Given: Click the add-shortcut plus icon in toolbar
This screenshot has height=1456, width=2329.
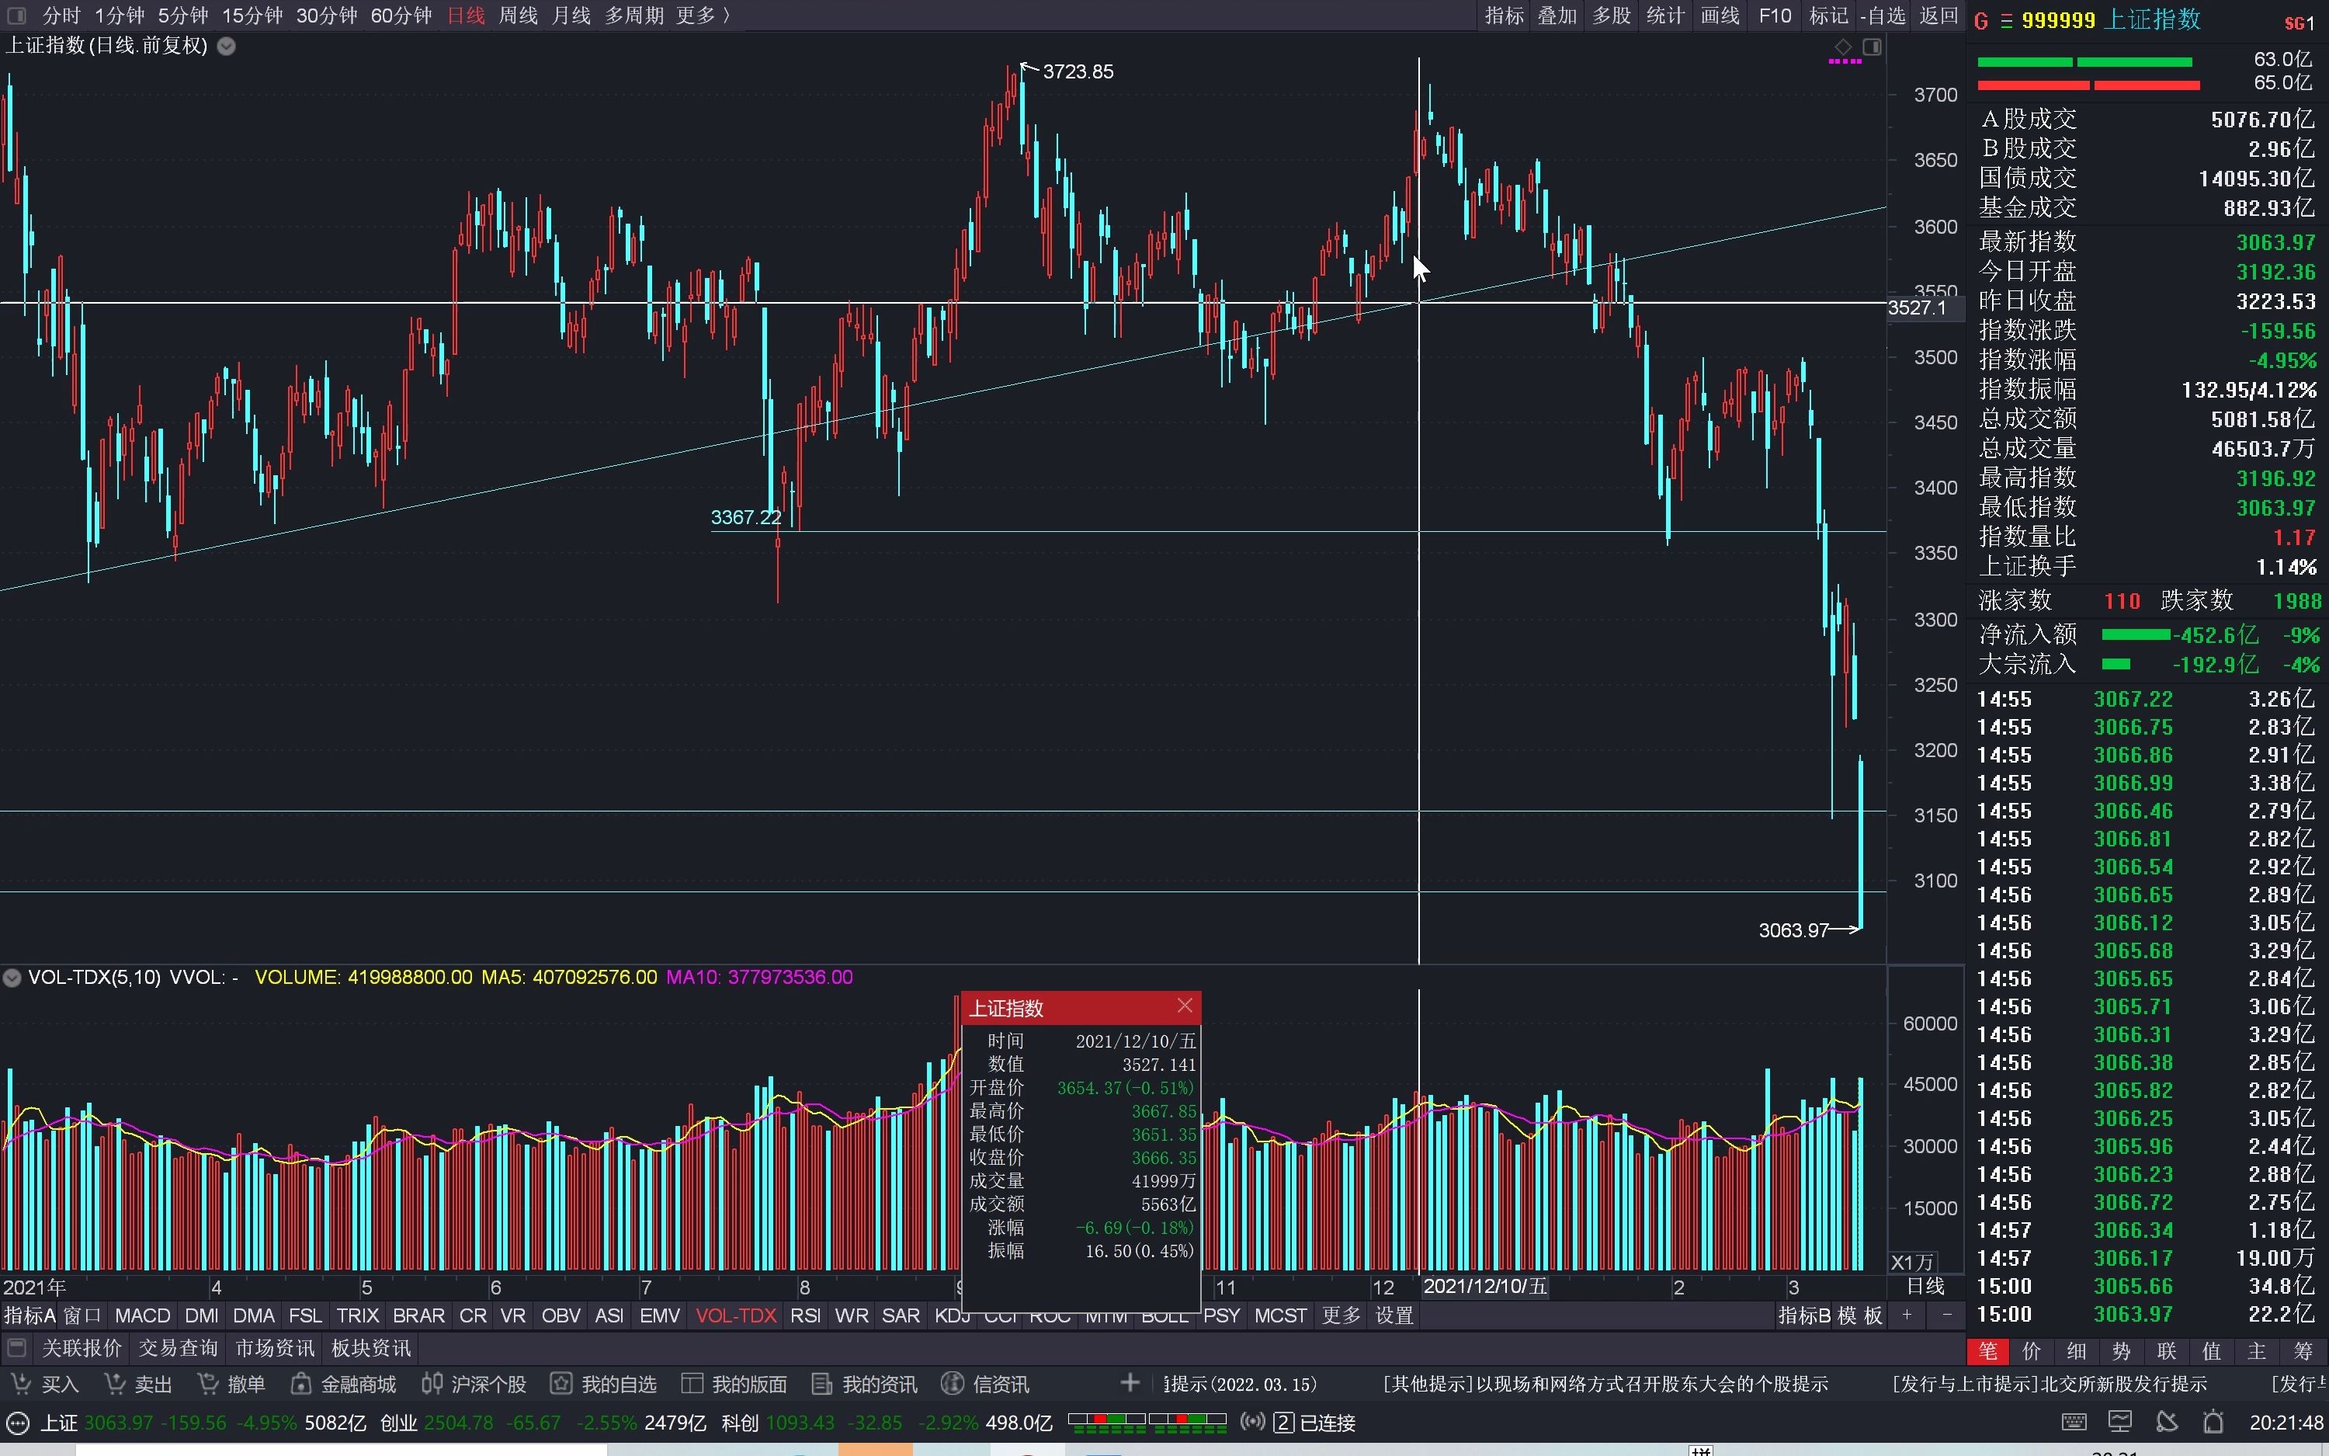Looking at the screenshot, I should coord(1130,1383).
